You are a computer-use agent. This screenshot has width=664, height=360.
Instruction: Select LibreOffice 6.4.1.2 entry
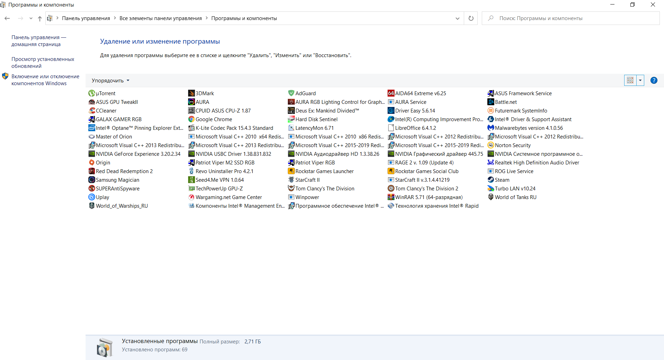(412, 128)
